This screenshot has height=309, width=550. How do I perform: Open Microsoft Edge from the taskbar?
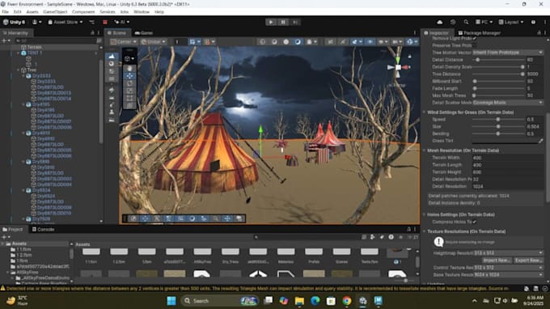pyautogui.click(x=315, y=301)
